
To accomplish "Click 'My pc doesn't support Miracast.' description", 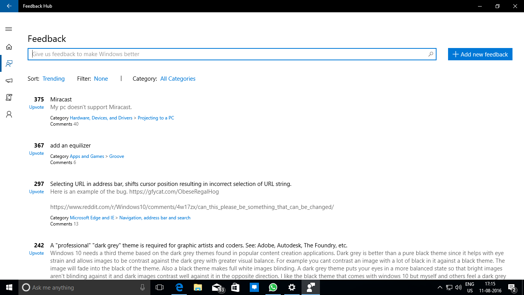I will pos(91,107).
